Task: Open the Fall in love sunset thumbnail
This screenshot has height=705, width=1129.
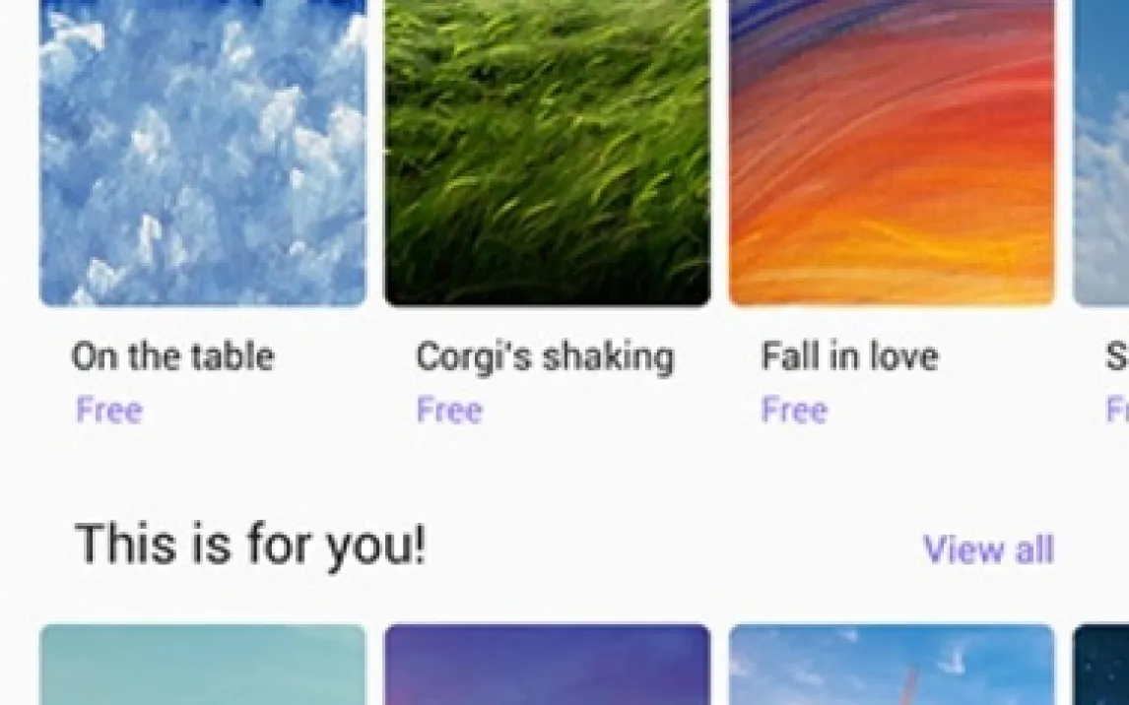Action: [893, 153]
